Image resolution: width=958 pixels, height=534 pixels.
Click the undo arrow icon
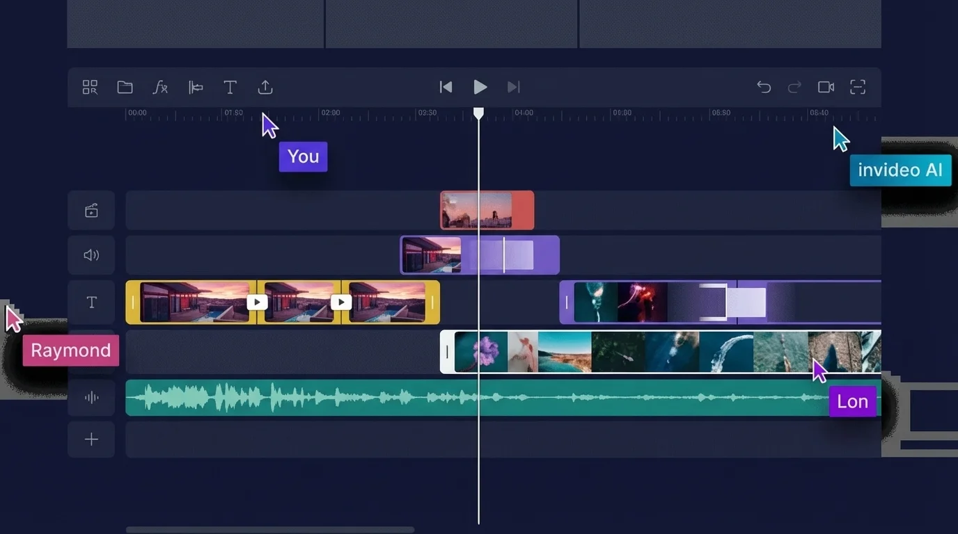[x=763, y=87]
